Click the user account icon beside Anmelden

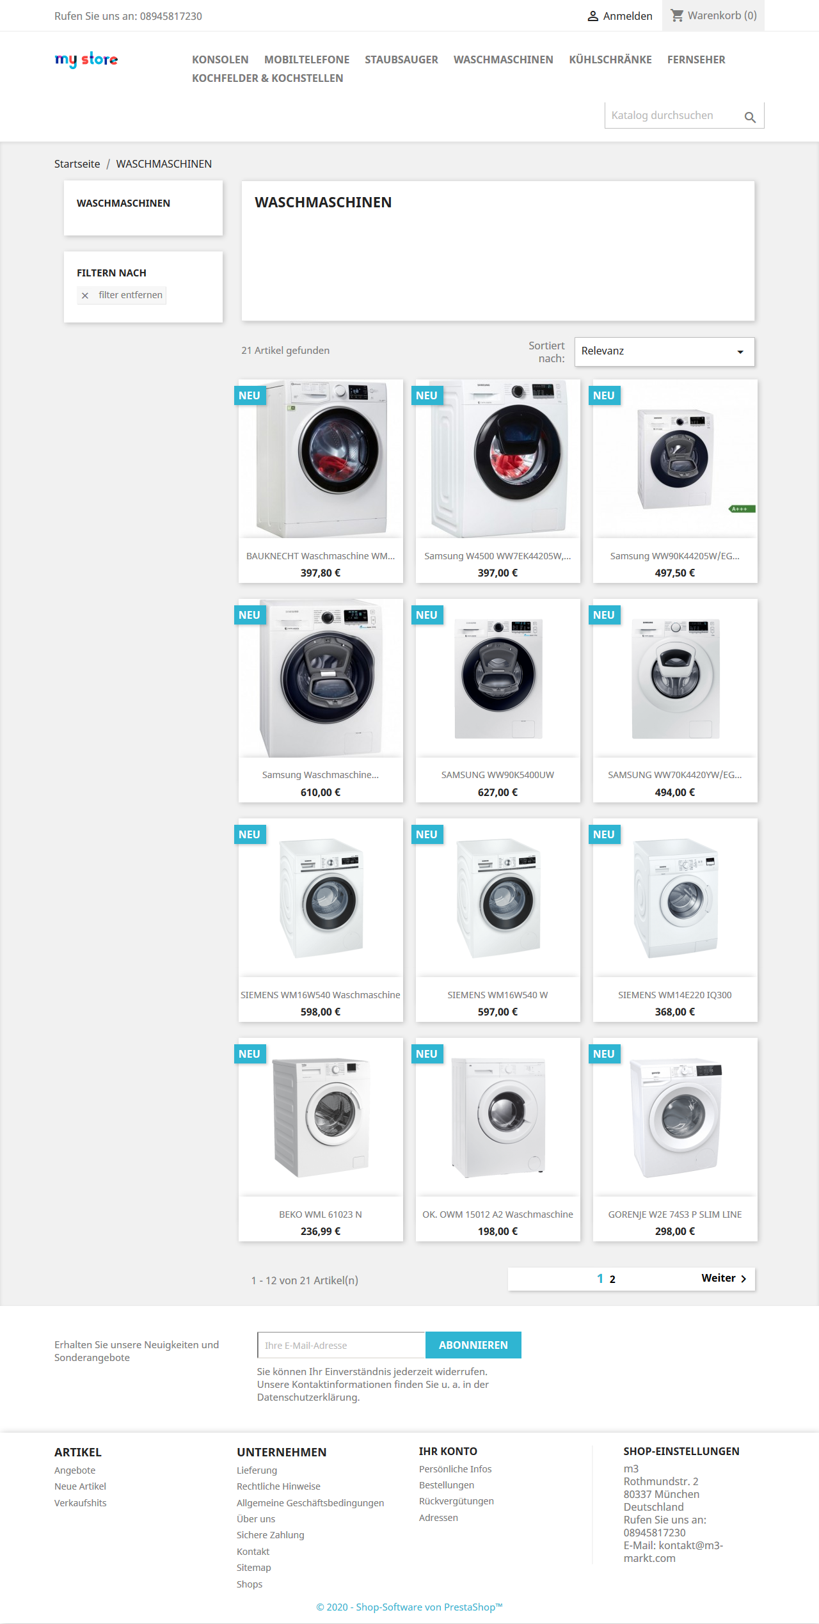coord(592,16)
